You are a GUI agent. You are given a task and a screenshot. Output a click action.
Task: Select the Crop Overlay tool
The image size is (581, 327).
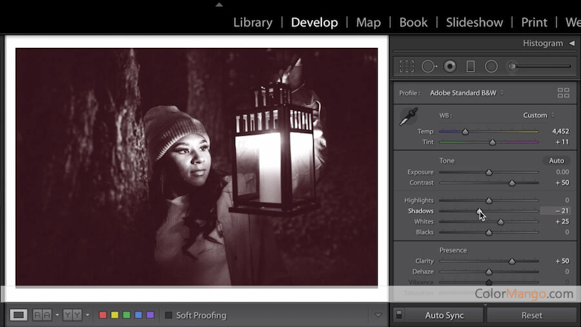(407, 66)
